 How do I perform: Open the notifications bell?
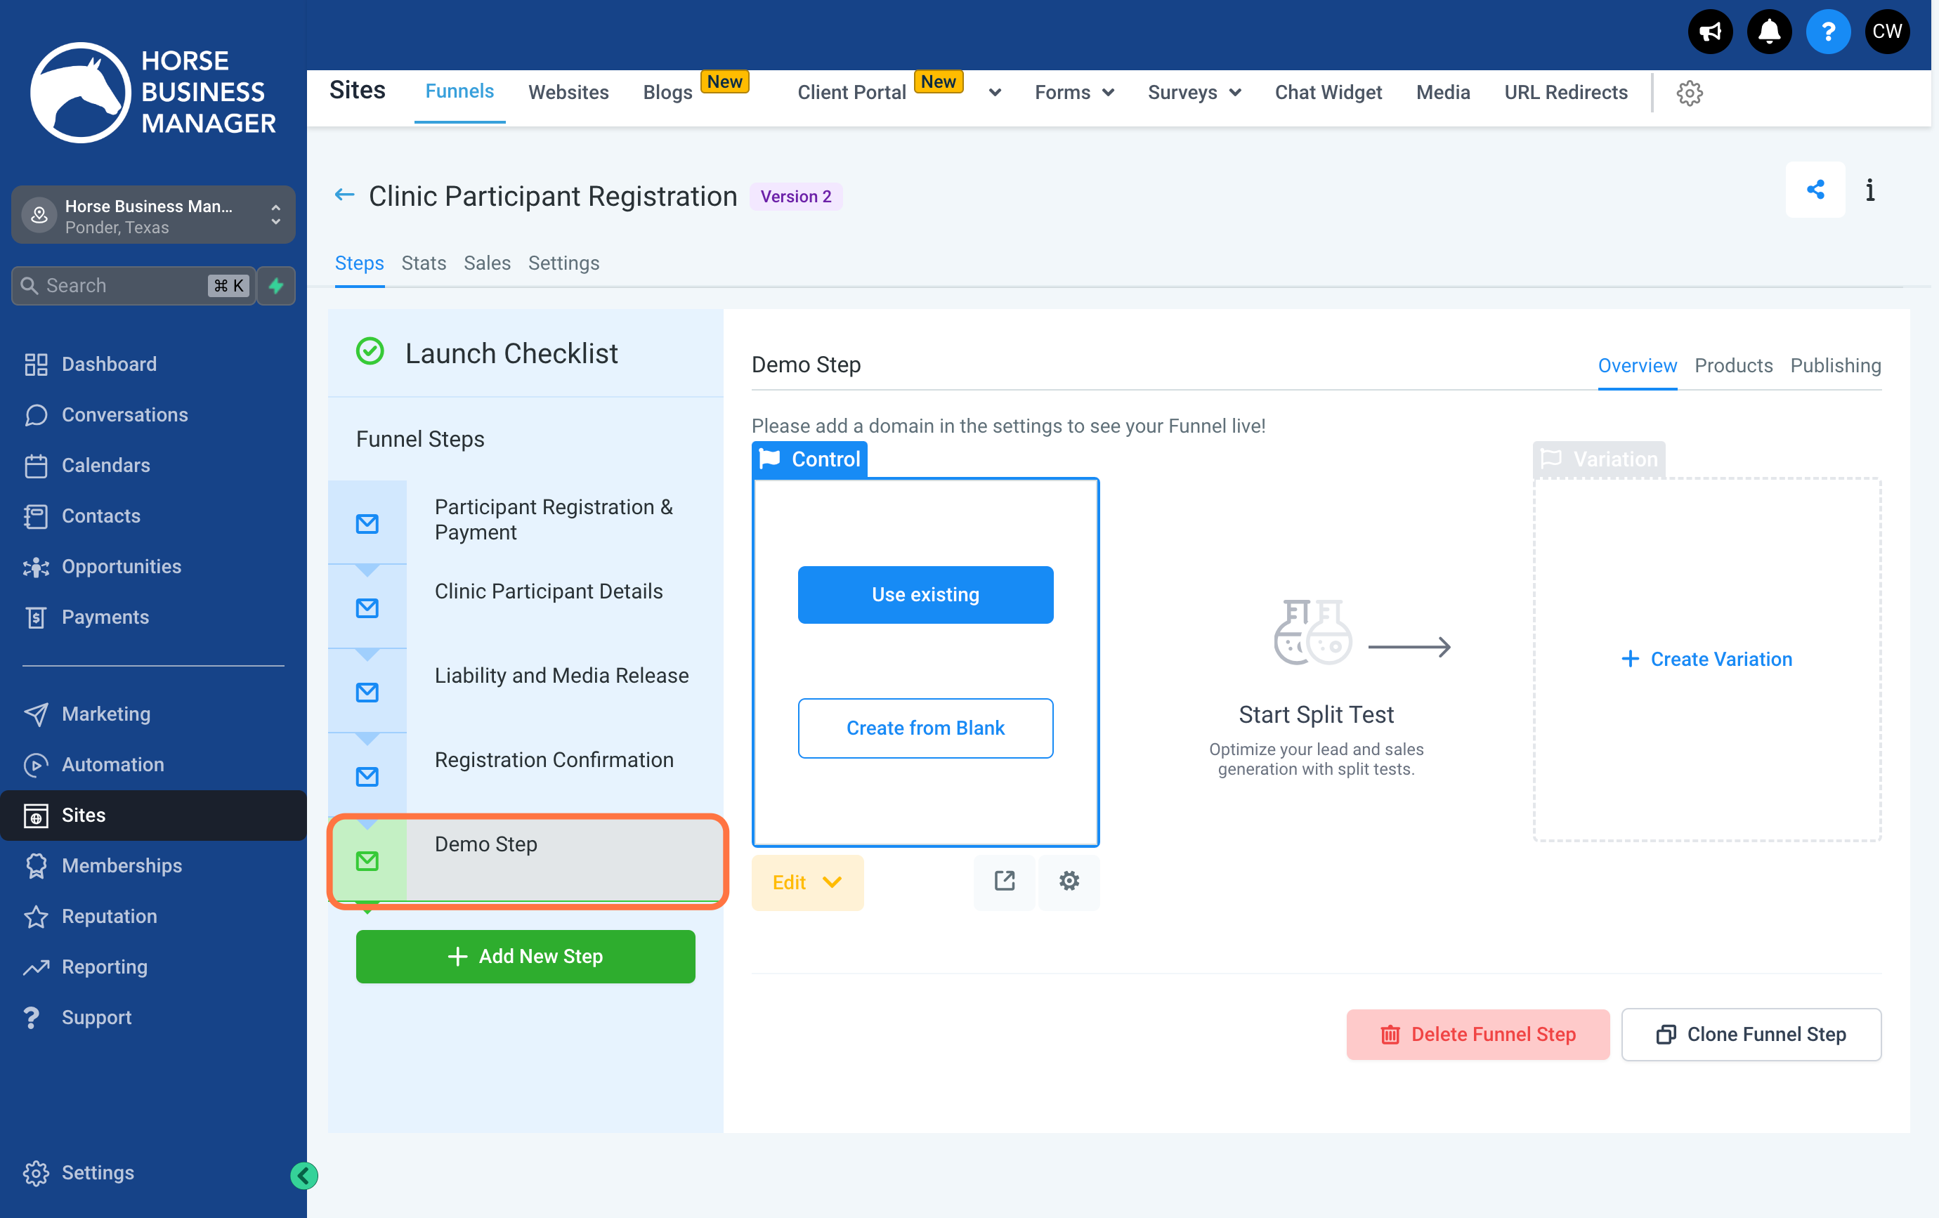click(1769, 32)
